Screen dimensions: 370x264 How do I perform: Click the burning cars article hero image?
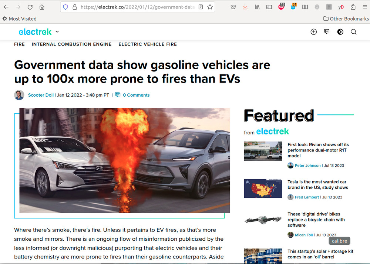coord(125,161)
